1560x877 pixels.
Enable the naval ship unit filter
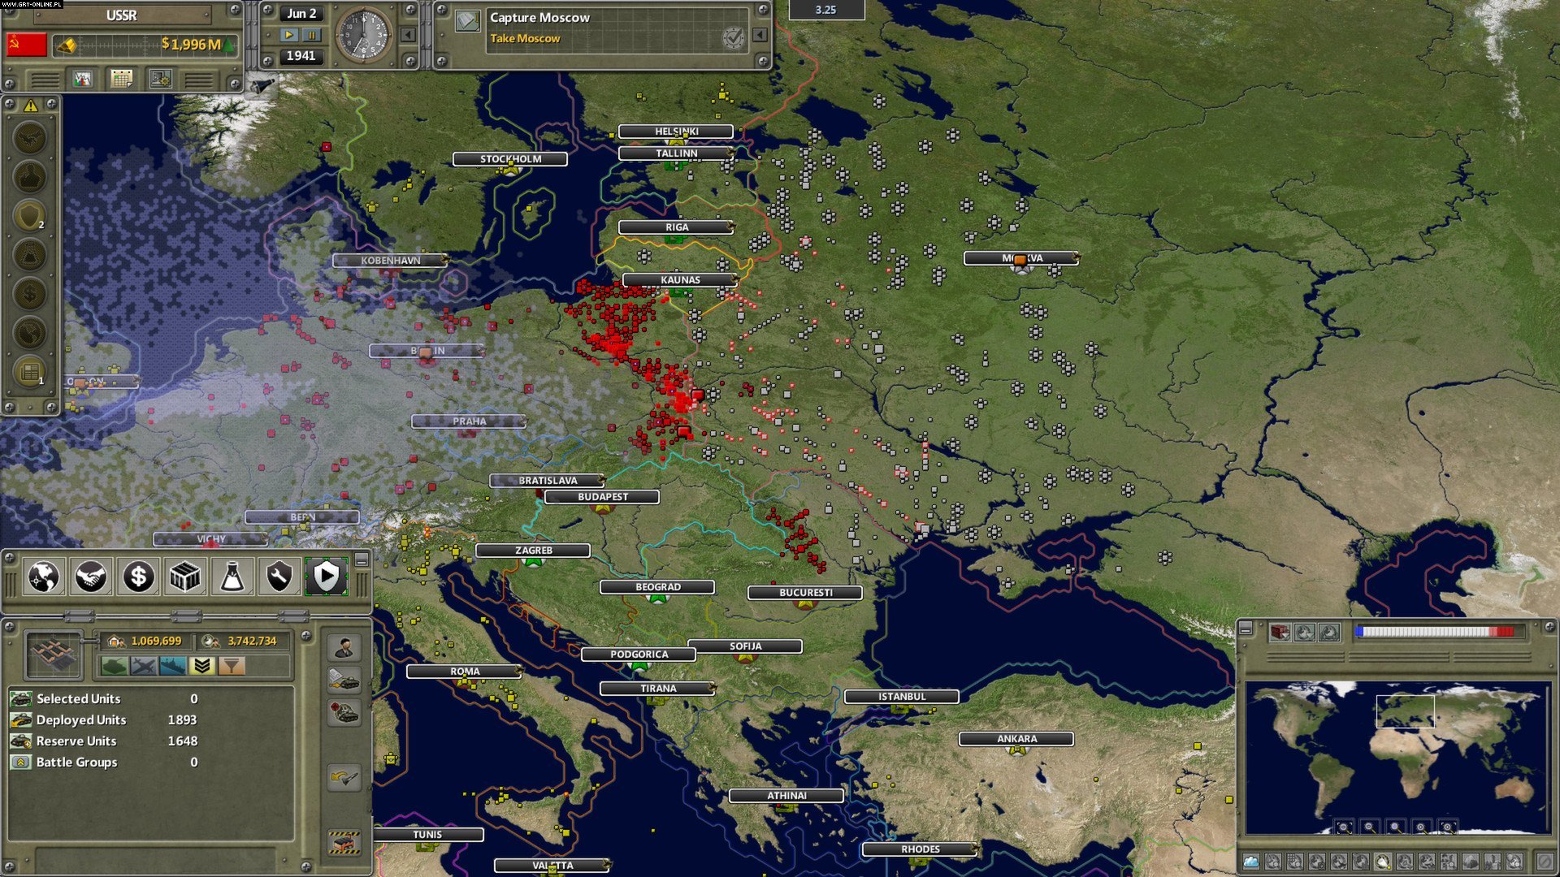click(172, 666)
